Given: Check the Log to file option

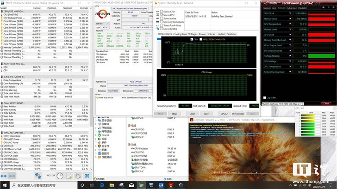Looking at the screenshot, I should (x=264, y=98).
